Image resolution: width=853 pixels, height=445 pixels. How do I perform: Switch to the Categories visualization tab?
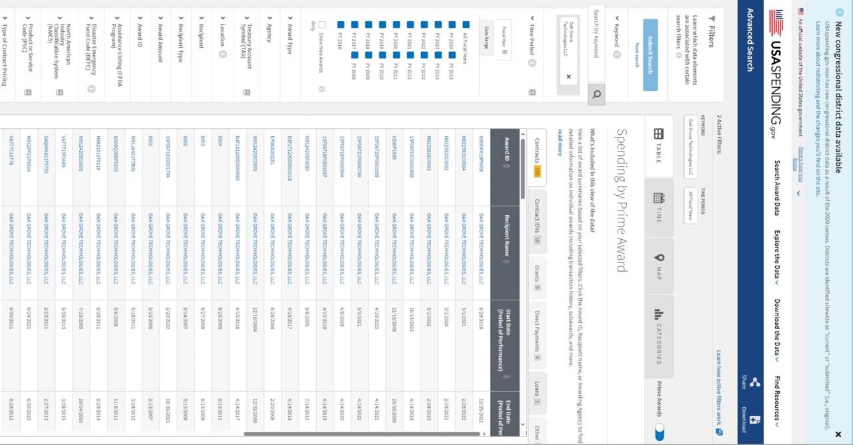659,336
